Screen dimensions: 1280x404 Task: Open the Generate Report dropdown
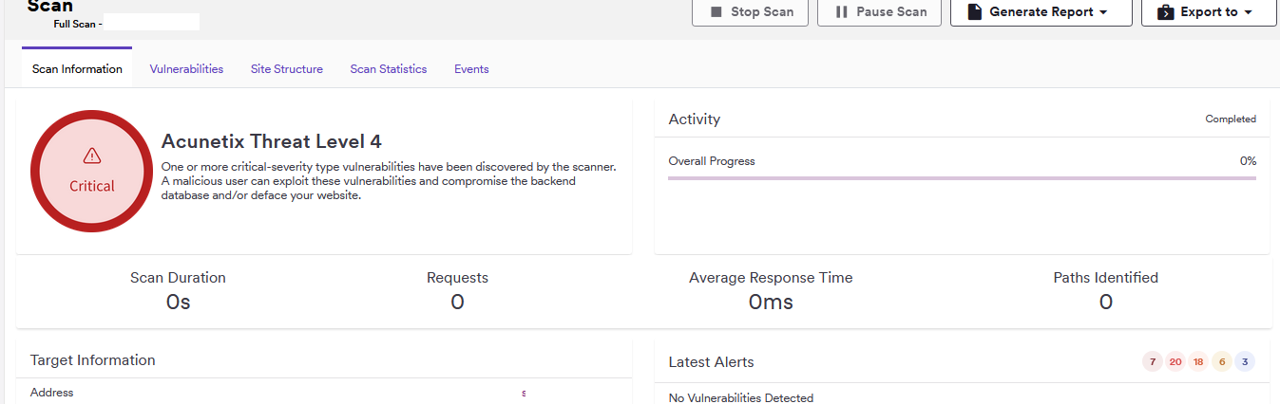tap(1041, 12)
